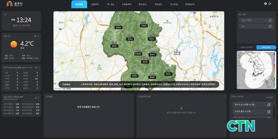Open external link for item 111

[270, 26]
